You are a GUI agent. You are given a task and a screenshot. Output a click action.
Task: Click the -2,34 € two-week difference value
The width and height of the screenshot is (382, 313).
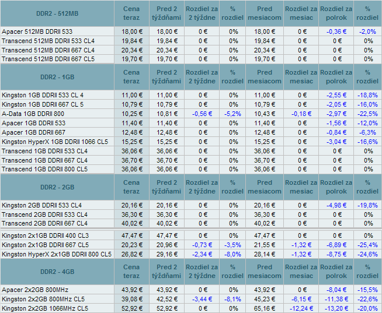point(202,254)
